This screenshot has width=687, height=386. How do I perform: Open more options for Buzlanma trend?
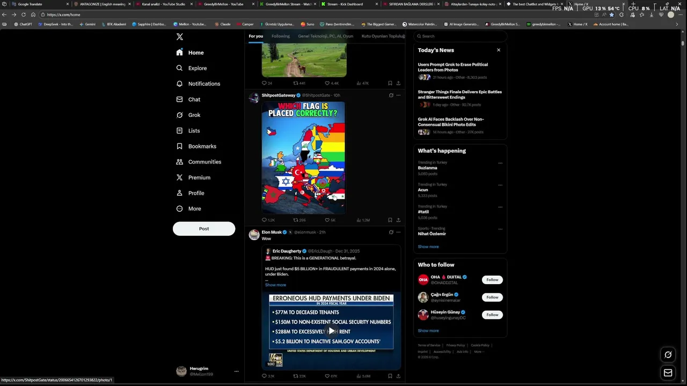coord(500,163)
